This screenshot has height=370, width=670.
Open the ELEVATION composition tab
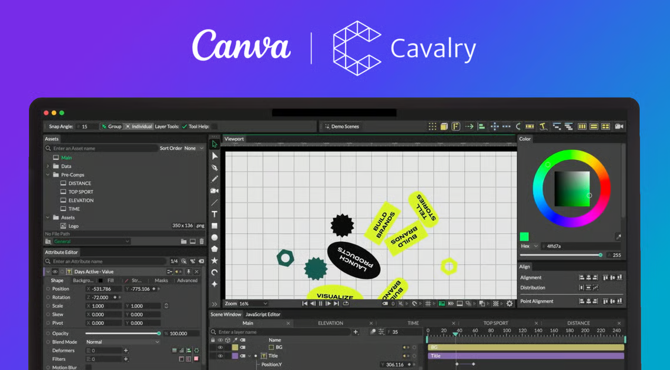(330, 323)
